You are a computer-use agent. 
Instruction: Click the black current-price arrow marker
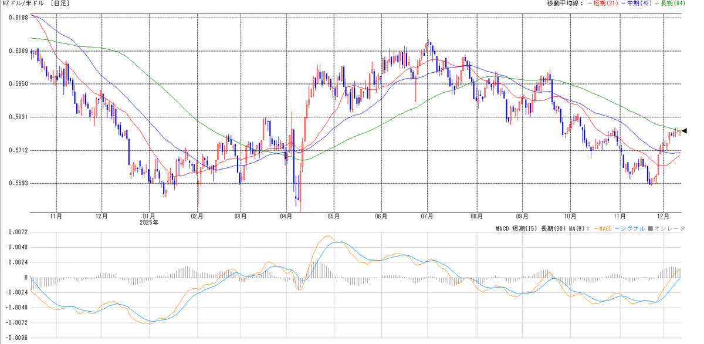pos(684,131)
